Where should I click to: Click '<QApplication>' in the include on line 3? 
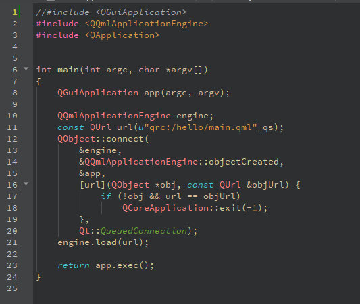pos(122,35)
